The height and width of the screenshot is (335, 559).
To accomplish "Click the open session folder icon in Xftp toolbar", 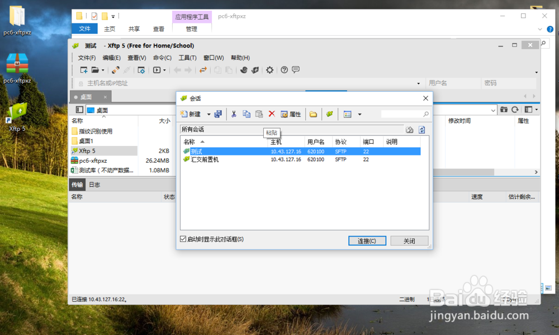I will (x=95, y=70).
